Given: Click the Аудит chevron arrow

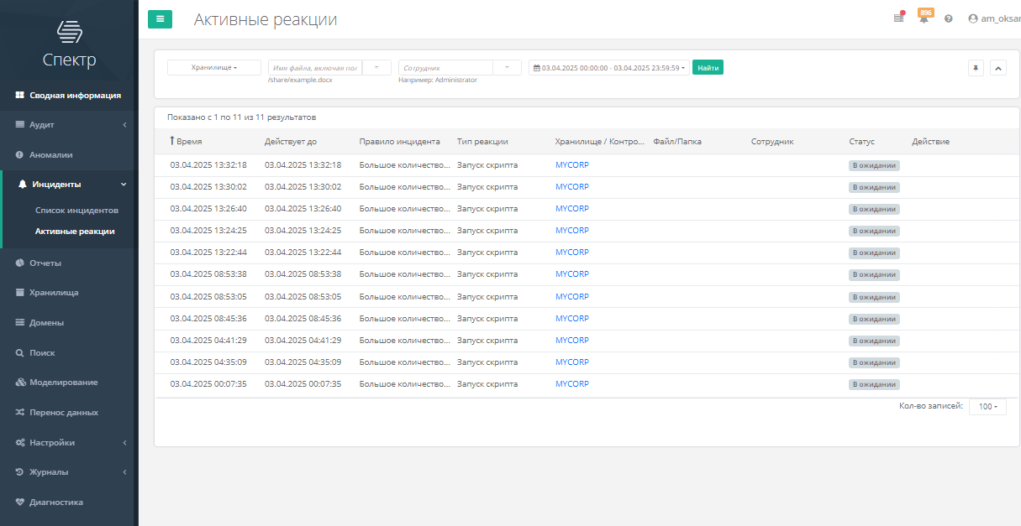Looking at the screenshot, I should point(124,125).
